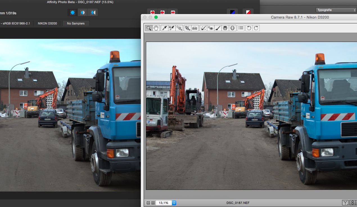Select the Adjustment Brush tool
The height and width of the screenshot is (207, 357).
218,28
